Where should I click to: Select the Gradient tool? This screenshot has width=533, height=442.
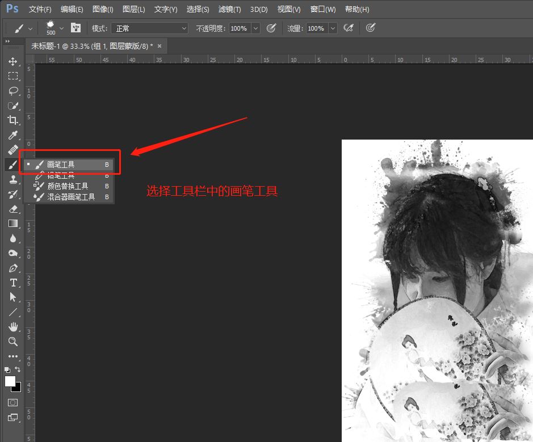13,224
